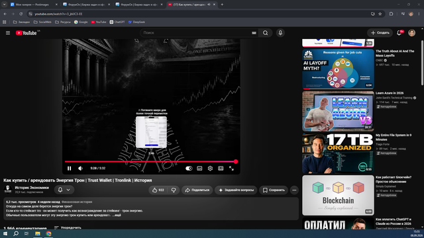Open the Chrome extensions puzzle icon
Viewport: 424px width, 238px height.
[x=391, y=14]
